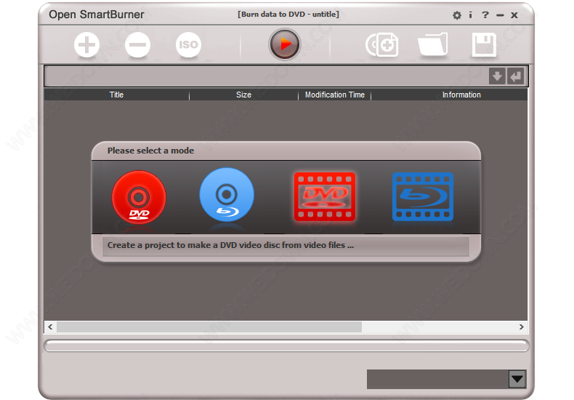Click the info 'i' icon
Image resolution: width=574 pixels, height=400 pixels.
[470, 15]
